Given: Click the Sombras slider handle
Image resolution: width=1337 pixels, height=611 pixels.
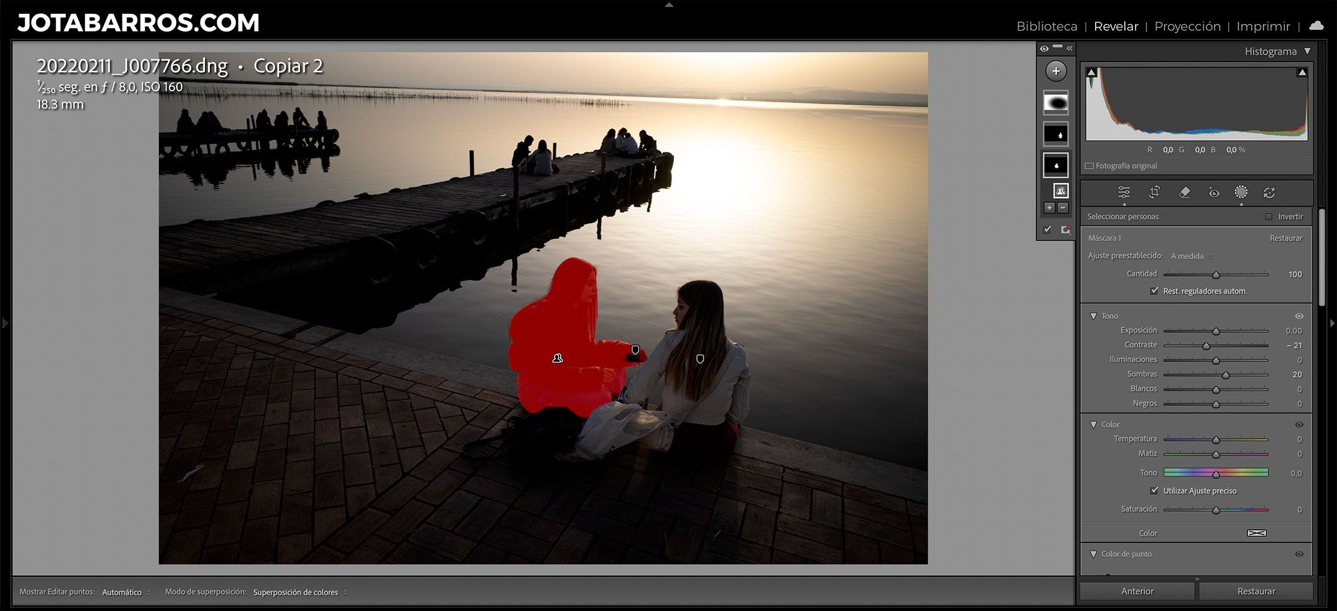Looking at the screenshot, I should point(1225,375).
